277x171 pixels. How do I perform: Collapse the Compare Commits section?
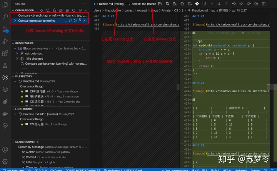13,10
